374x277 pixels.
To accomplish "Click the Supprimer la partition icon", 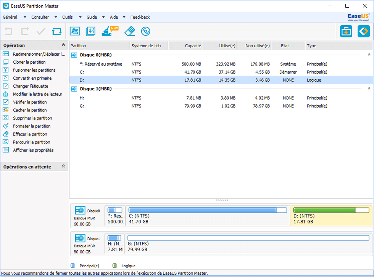I will (x=6, y=118).
